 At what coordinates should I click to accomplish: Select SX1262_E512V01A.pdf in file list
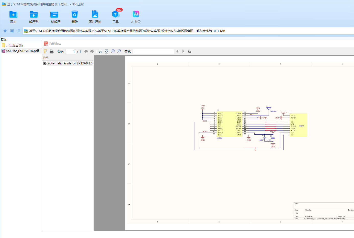(22, 51)
